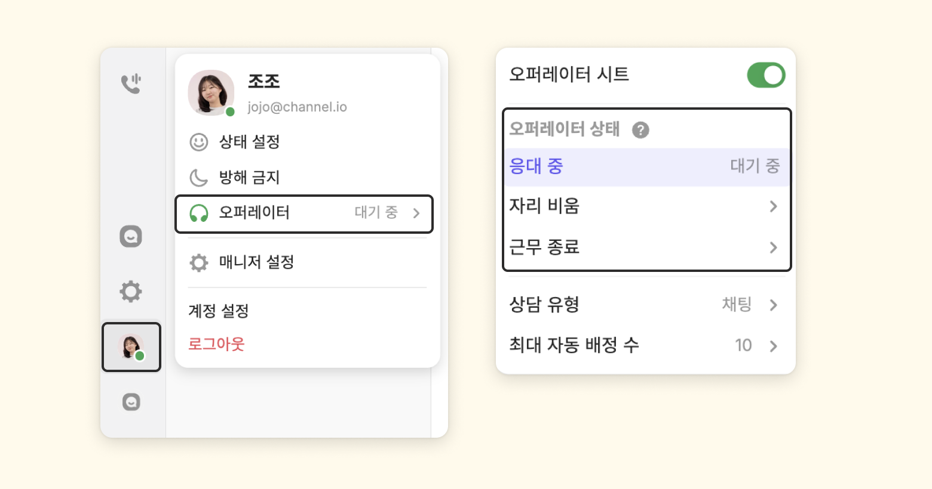This screenshot has width=932, height=489.
Task: Expand the 자리 비움 chevron
Action: (x=773, y=206)
